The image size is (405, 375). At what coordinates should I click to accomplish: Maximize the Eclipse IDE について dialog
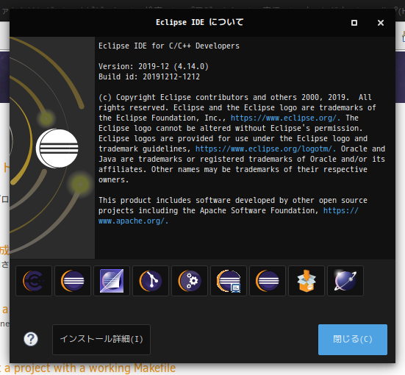[354, 23]
